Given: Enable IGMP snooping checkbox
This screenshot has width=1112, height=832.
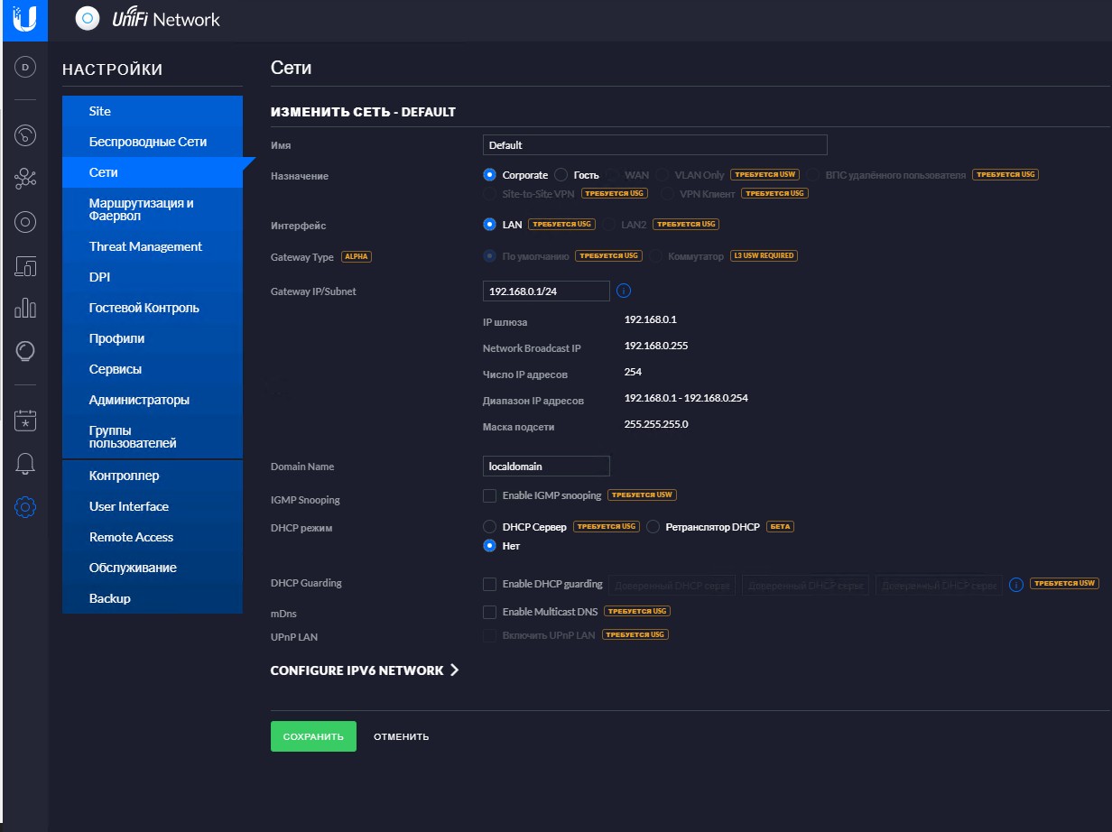Looking at the screenshot, I should (x=489, y=495).
